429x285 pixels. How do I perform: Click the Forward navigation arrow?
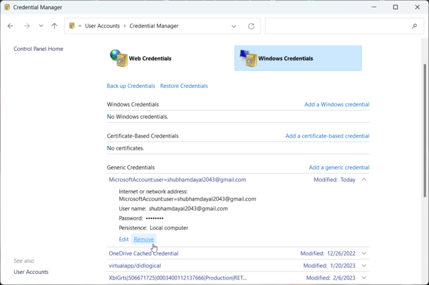(26, 26)
